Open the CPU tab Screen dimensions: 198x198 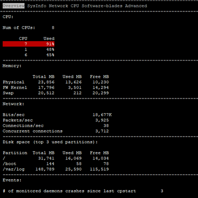tap(75, 6)
